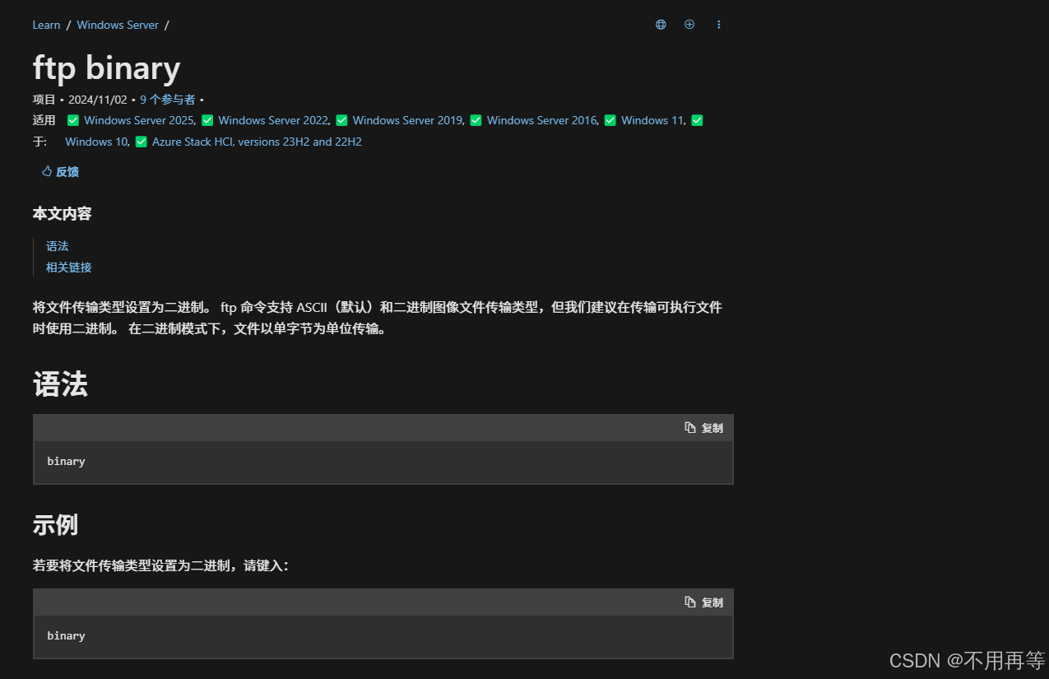
Task: Click the 本文内容 heading
Action: (62, 214)
